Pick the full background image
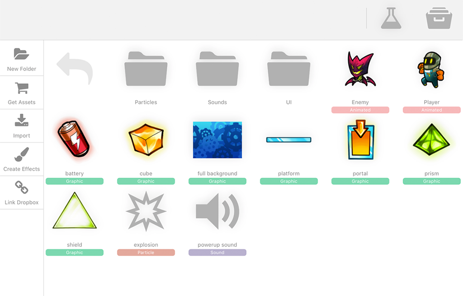Viewport: 463px width, 296px height. point(217,140)
